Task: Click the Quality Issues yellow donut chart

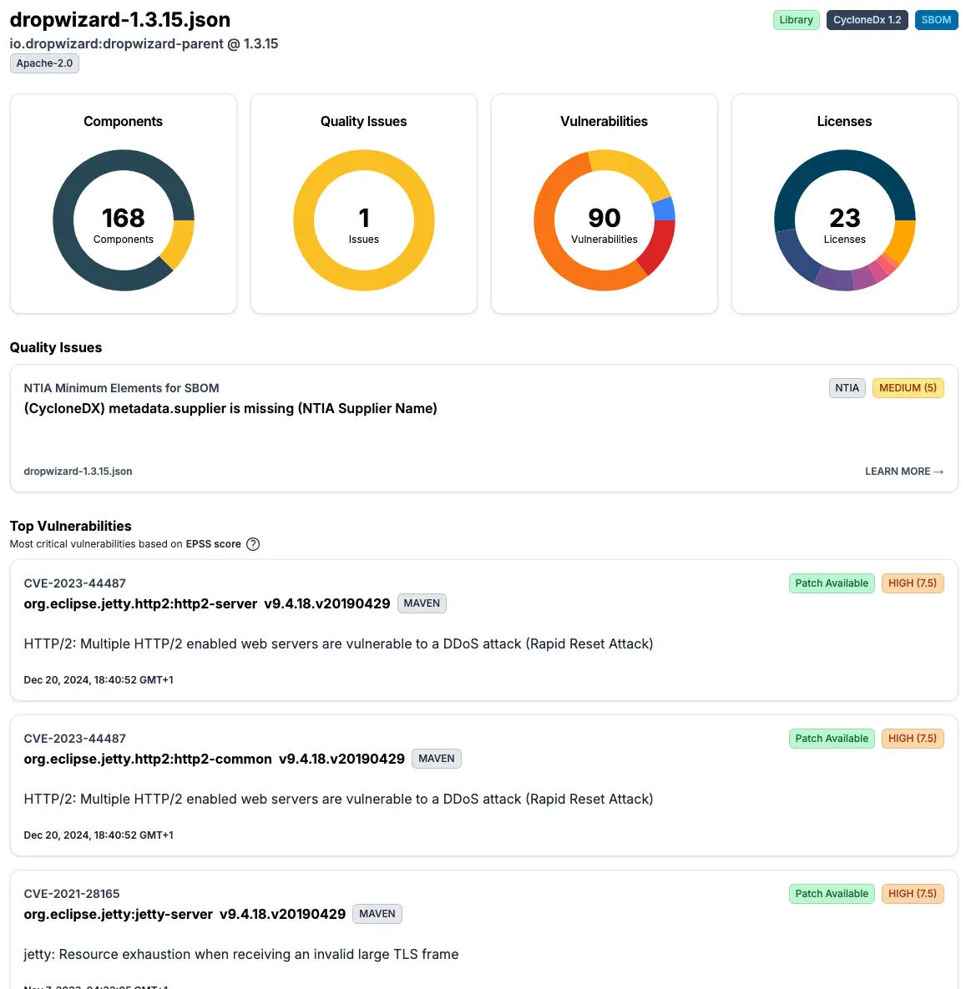Action: 364,161
